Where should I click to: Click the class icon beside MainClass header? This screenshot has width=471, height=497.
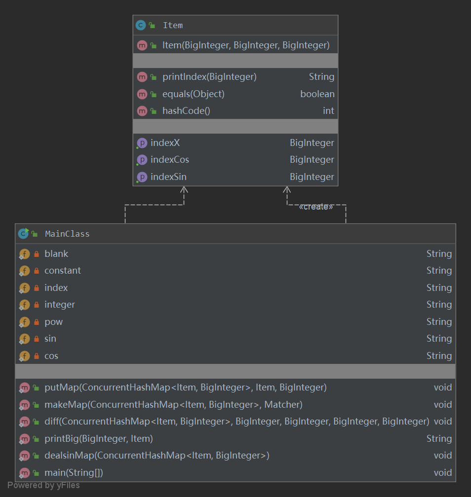tap(23, 234)
